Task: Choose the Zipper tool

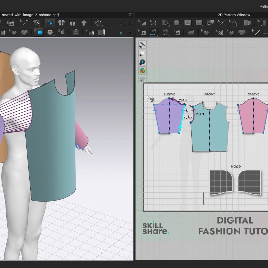Action: point(75,32)
